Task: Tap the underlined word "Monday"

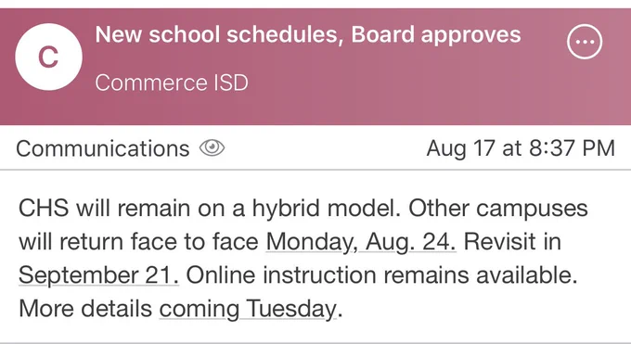Action: (309, 242)
